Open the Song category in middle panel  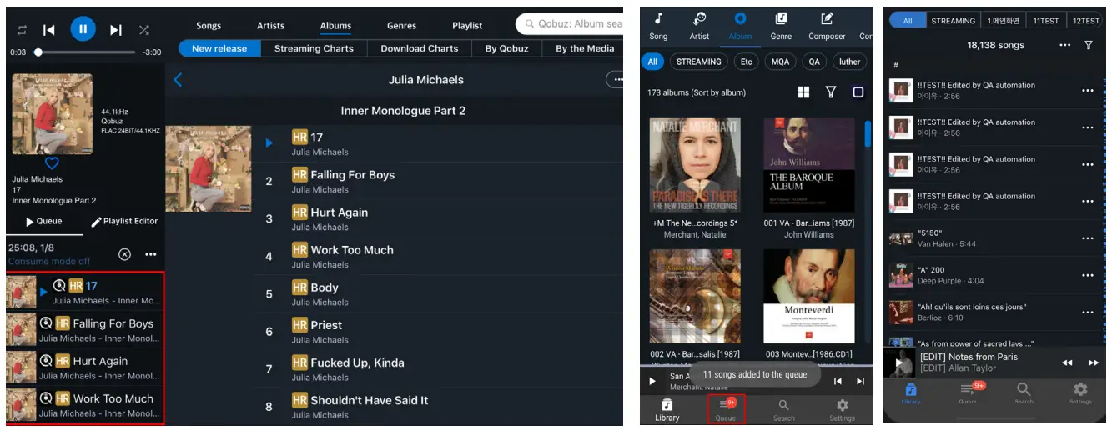click(x=658, y=26)
